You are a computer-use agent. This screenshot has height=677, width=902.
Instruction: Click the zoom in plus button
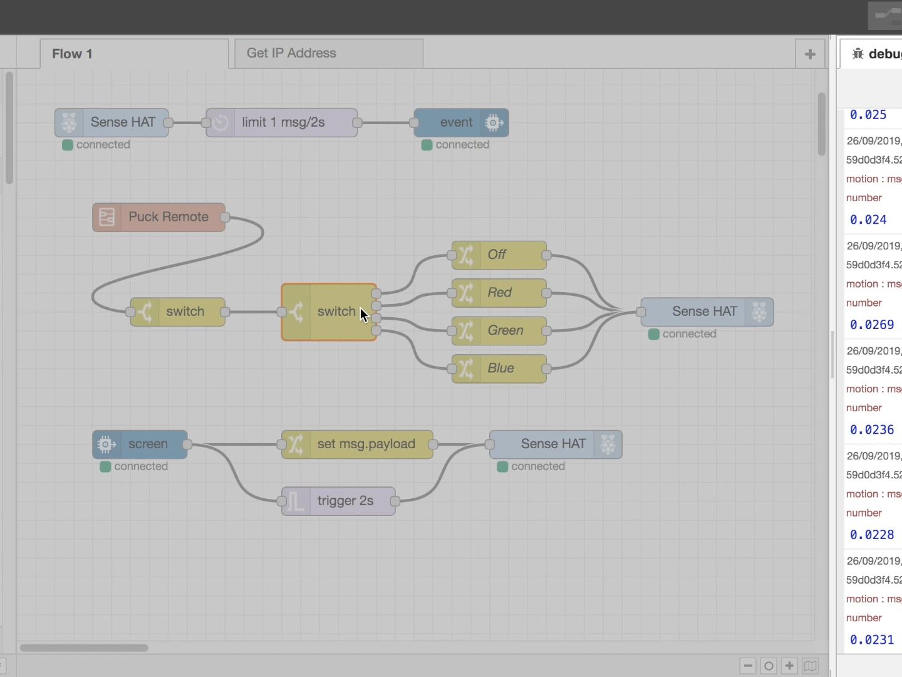coord(789,666)
